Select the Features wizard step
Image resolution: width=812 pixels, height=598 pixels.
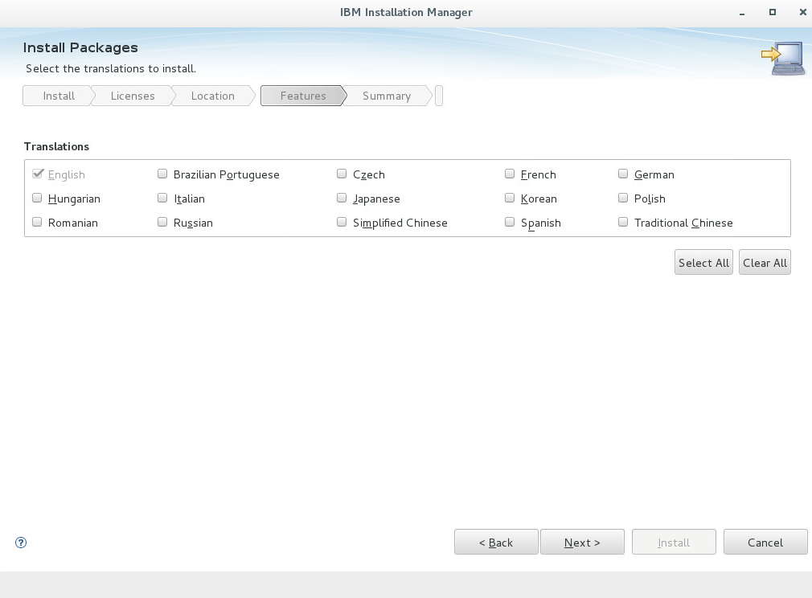(x=303, y=96)
